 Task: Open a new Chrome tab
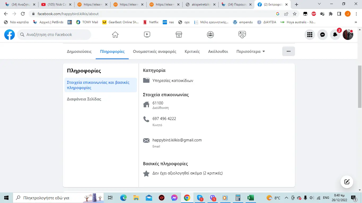pos(297,4)
